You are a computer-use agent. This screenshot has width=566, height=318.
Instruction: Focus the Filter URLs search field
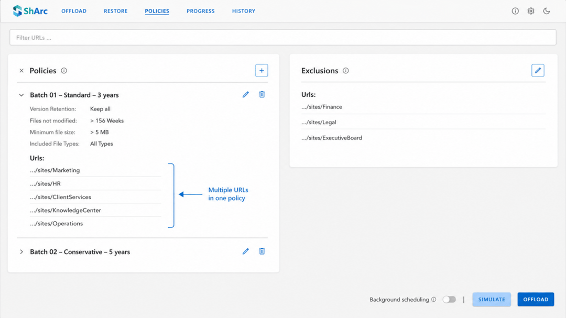point(283,38)
